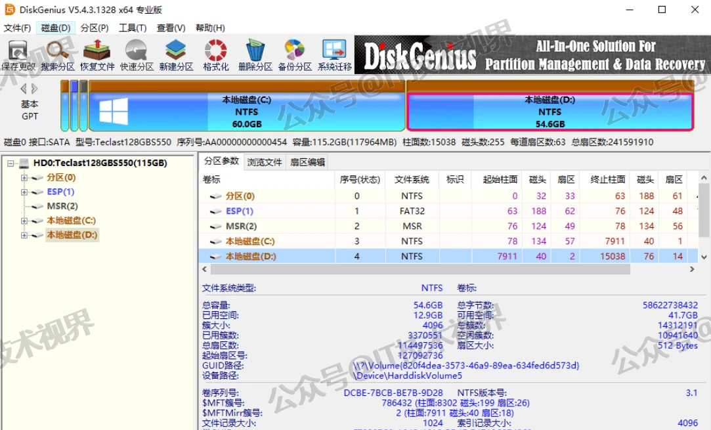Open Backup Partition (备份分区) tool
The width and height of the screenshot is (711, 430).
(295, 55)
